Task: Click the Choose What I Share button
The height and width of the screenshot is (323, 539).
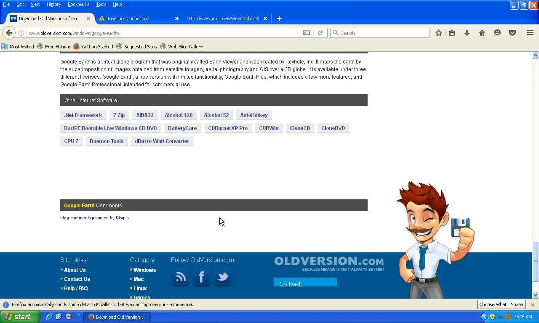Action: (x=501, y=304)
